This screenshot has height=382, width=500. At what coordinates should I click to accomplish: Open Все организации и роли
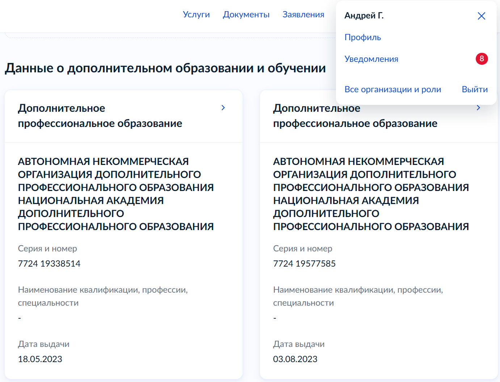(x=392, y=89)
